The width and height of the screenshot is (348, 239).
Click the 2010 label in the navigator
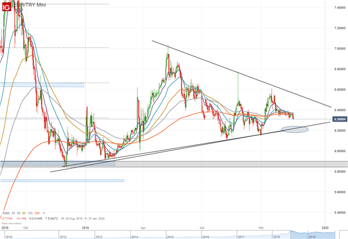click(x=9, y=237)
